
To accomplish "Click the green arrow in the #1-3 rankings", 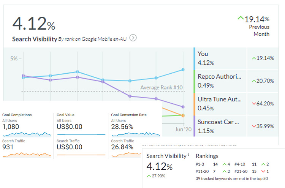I will (x=224, y=164).
